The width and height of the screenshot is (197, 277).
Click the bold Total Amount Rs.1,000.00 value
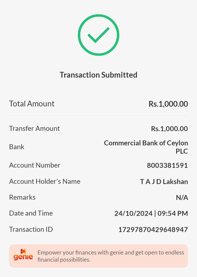pyautogui.click(x=168, y=104)
